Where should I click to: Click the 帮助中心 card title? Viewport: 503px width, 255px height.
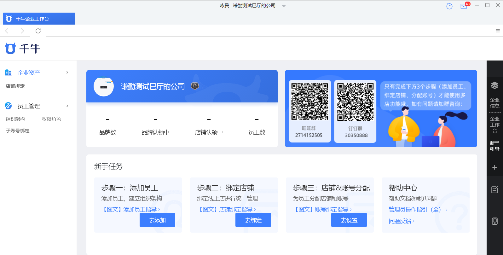point(403,188)
